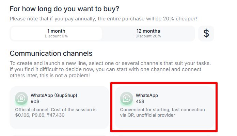Click the channel selection instructions paragraph
The height and width of the screenshot is (136, 237).
(x=110, y=69)
